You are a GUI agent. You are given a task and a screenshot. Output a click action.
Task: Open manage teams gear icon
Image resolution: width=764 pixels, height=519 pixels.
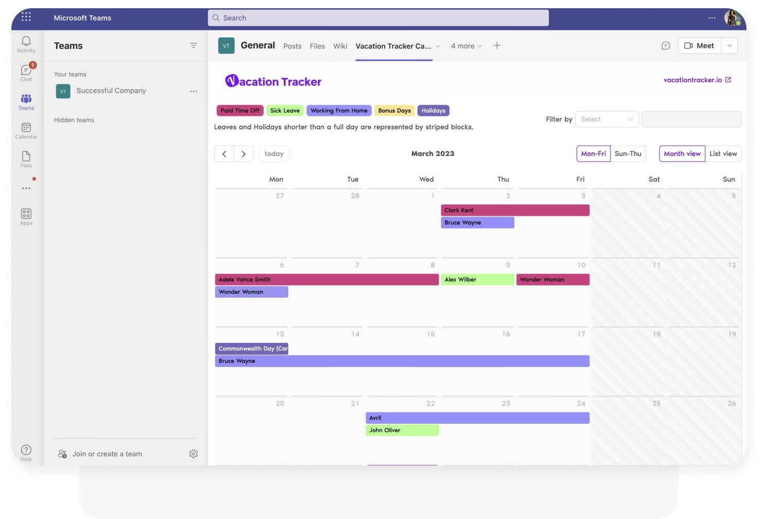pos(194,454)
